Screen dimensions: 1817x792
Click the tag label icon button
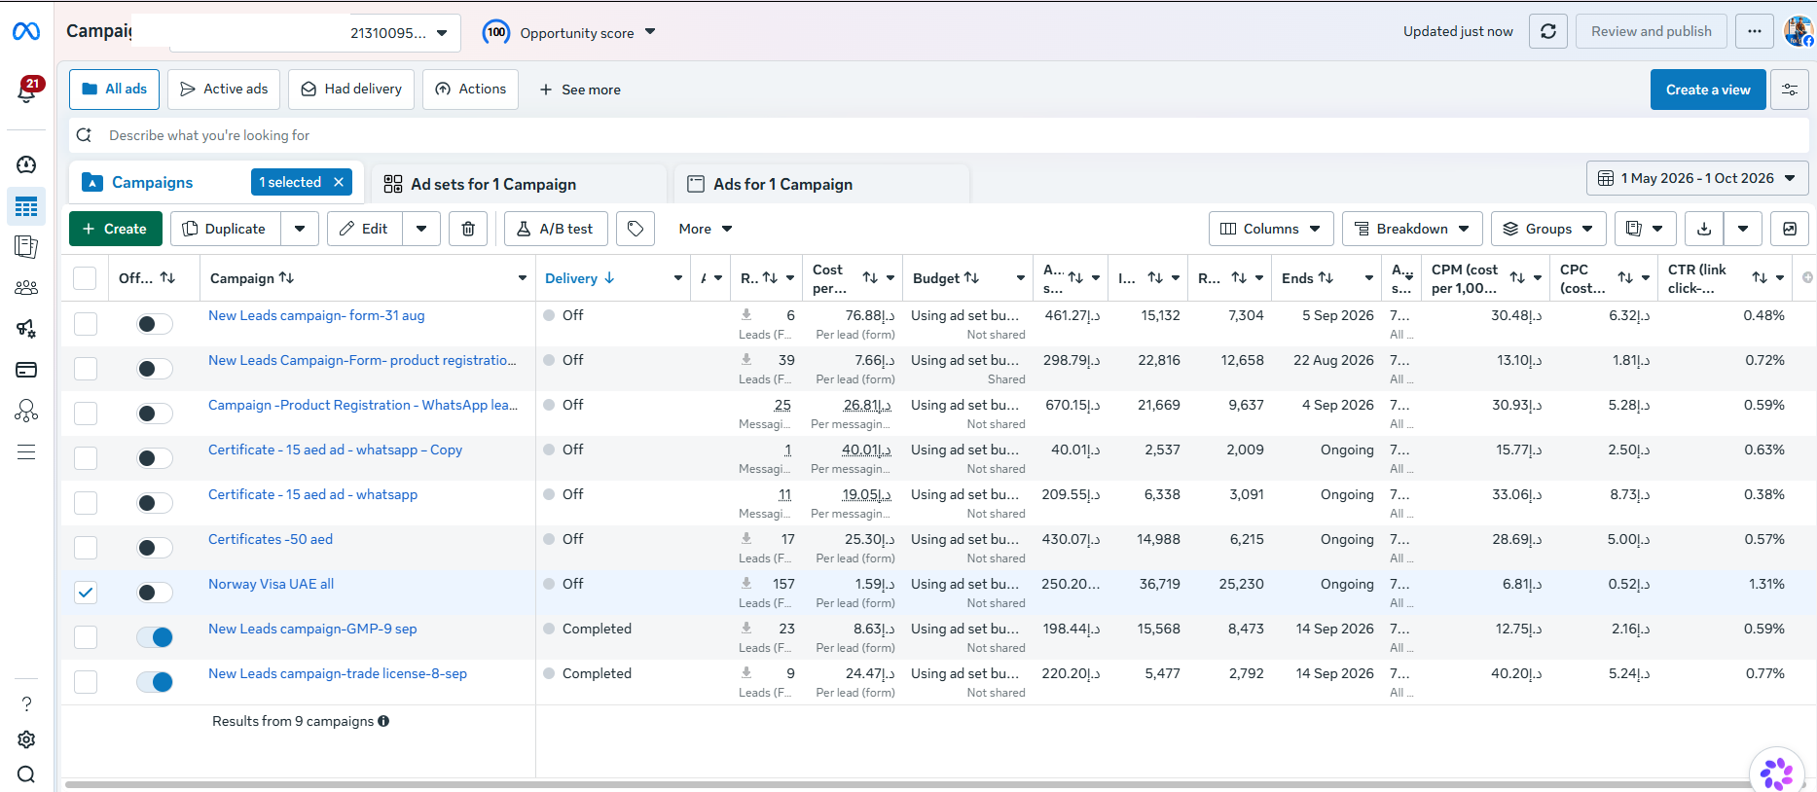pos(636,229)
